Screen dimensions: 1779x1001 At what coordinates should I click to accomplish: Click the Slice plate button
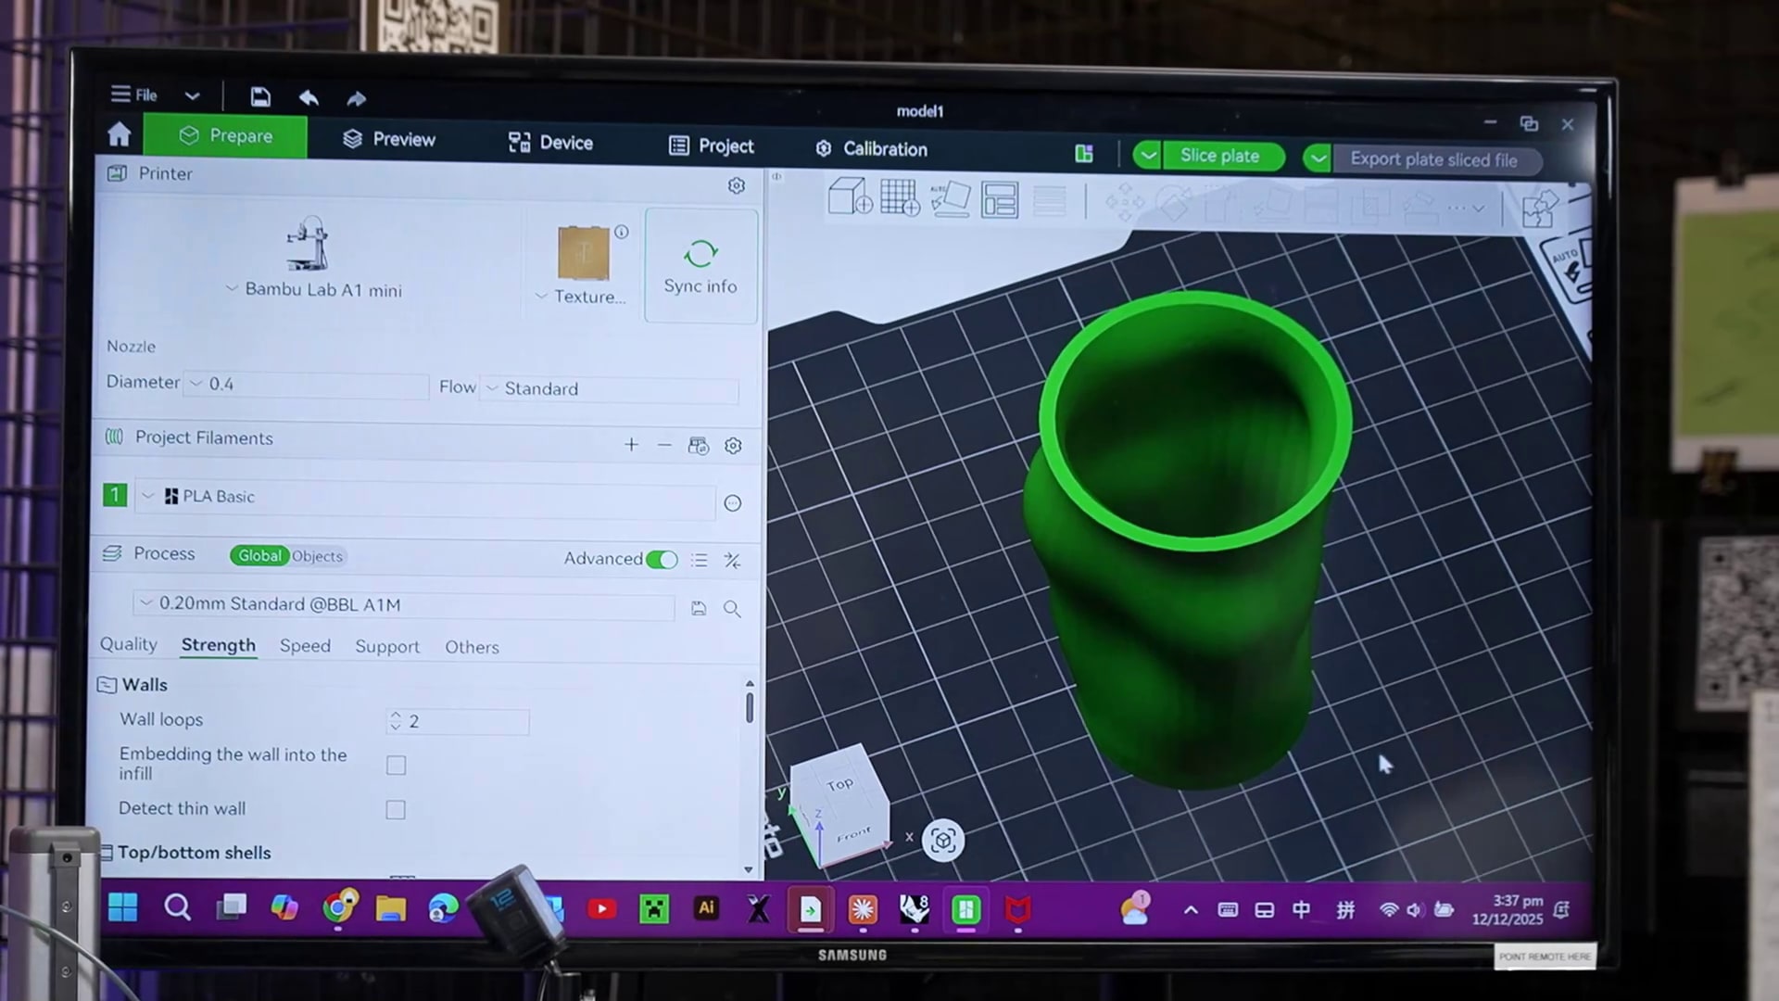pos(1218,156)
